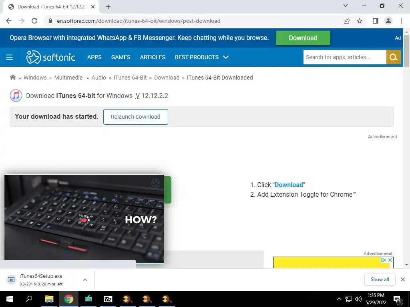Image resolution: width=410 pixels, height=307 pixels.
Task: Click the AdChoices triangle icon
Action: 384,260
